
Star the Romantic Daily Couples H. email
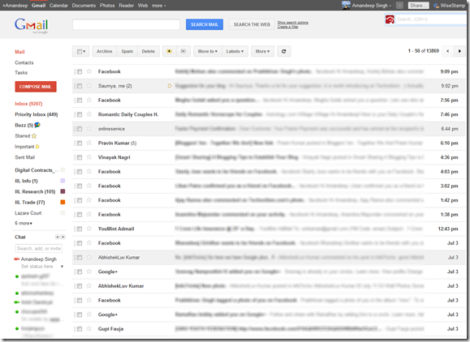click(89, 114)
